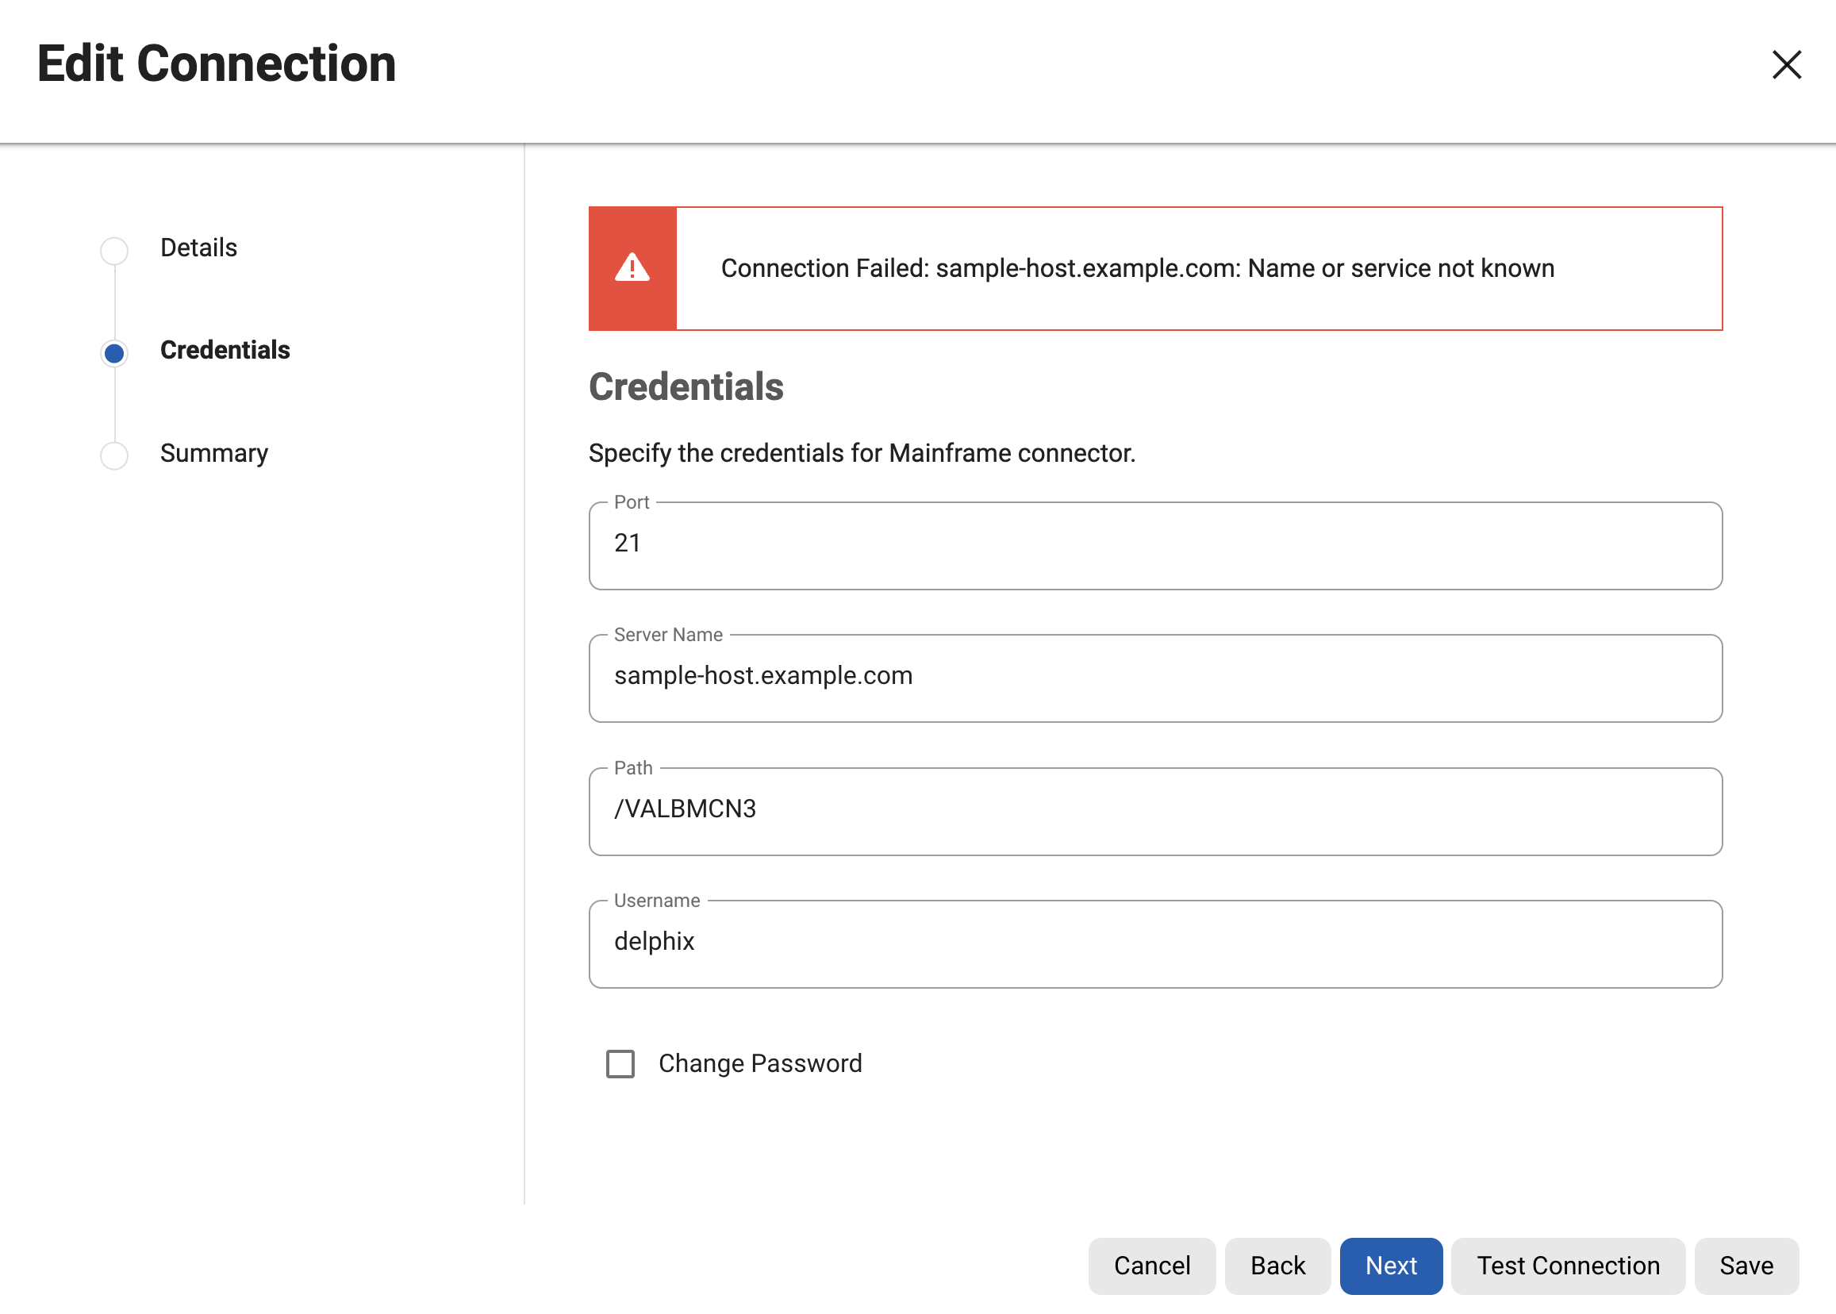Click the Connection Failed error message
The width and height of the screenshot is (1836, 1314).
tap(1137, 268)
